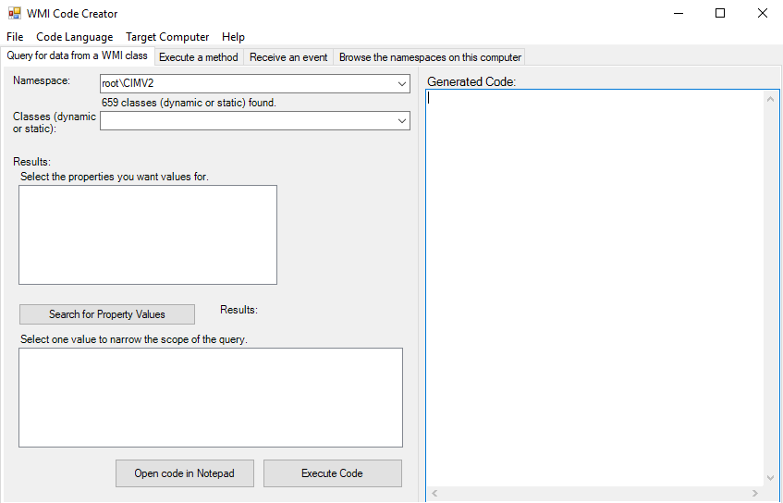The image size is (783, 503).
Task: Click inside the Classes combo box field
Action: tap(248, 121)
